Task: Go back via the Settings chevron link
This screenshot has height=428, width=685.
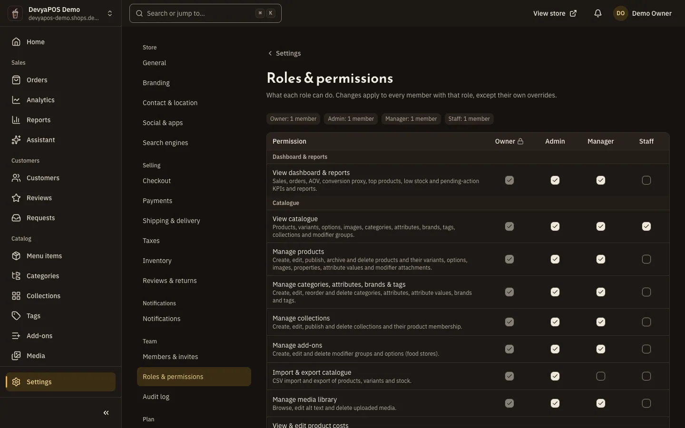Action: click(x=284, y=53)
